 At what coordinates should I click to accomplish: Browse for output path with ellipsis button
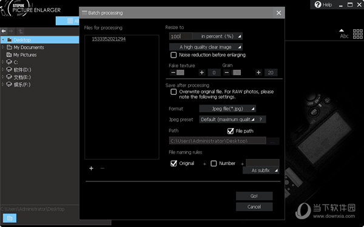tap(273, 141)
